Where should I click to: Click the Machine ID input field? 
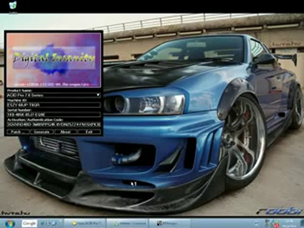[54, 105]
